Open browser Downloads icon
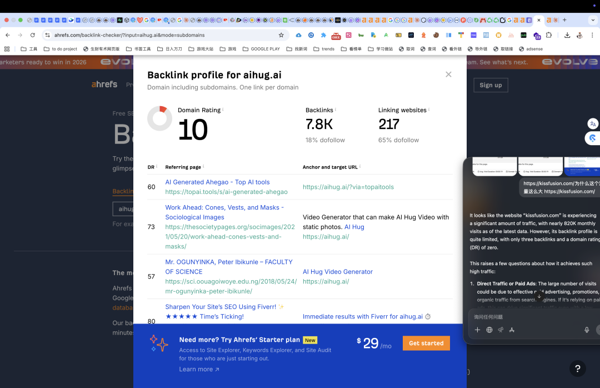 pyautogui.click(x=567, y=35)
